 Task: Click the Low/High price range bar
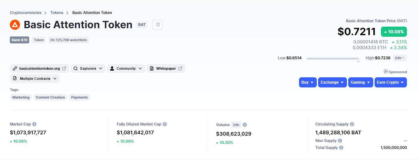click(333, 58)
